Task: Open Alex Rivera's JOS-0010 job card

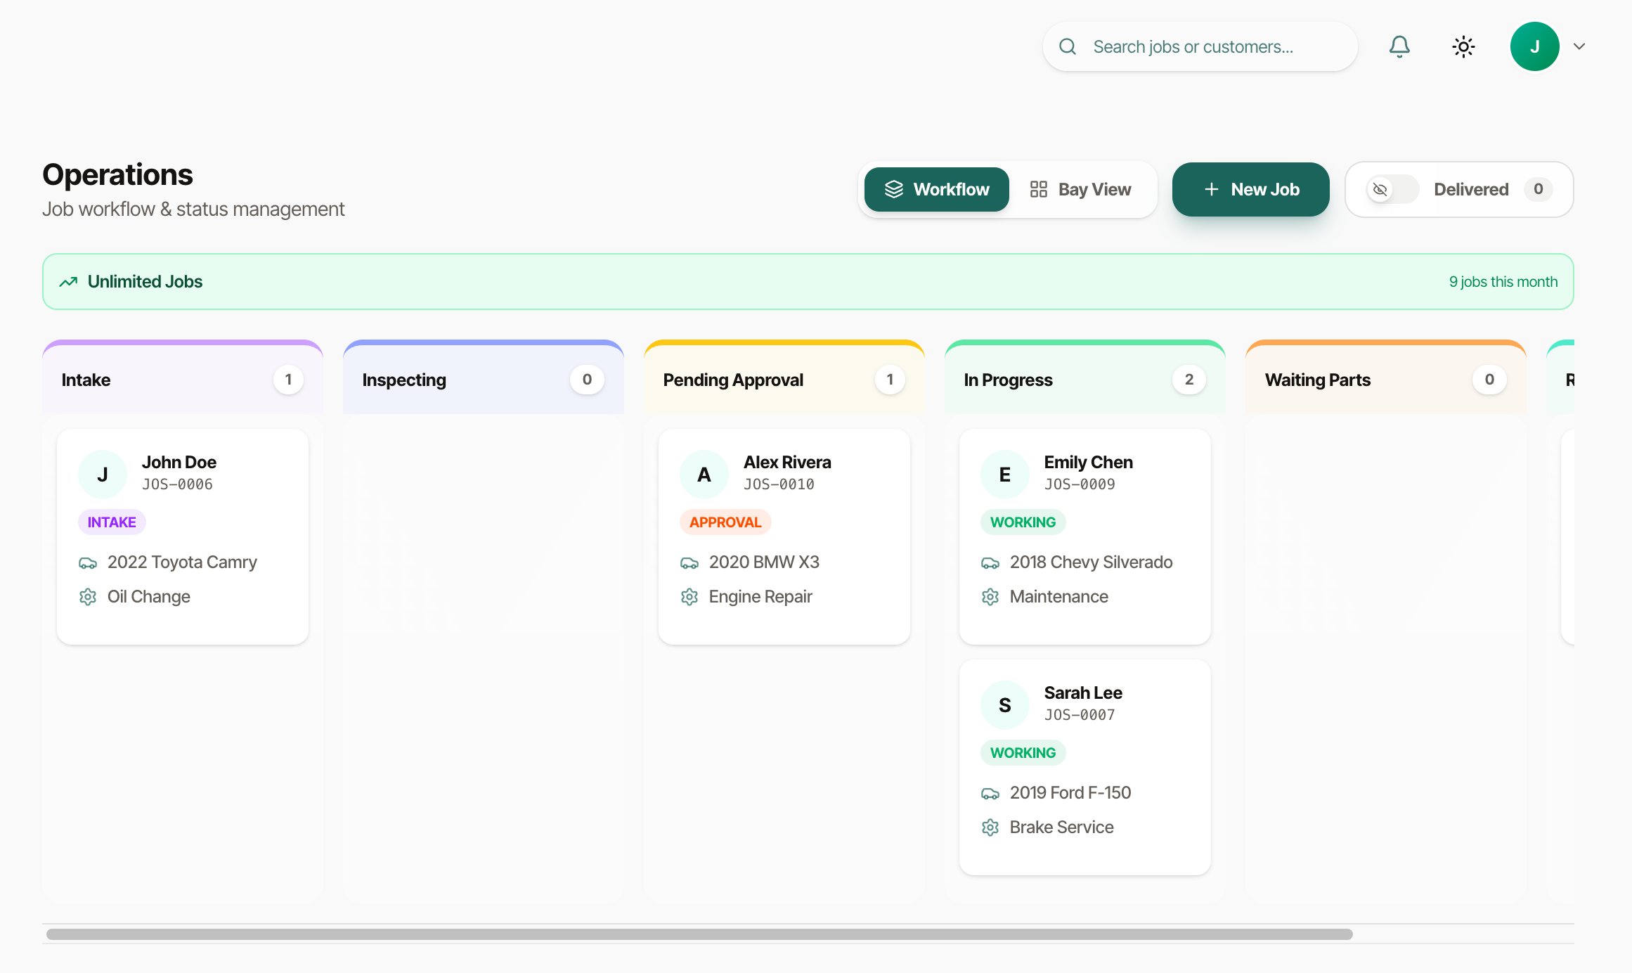Action: click(784, 536)
